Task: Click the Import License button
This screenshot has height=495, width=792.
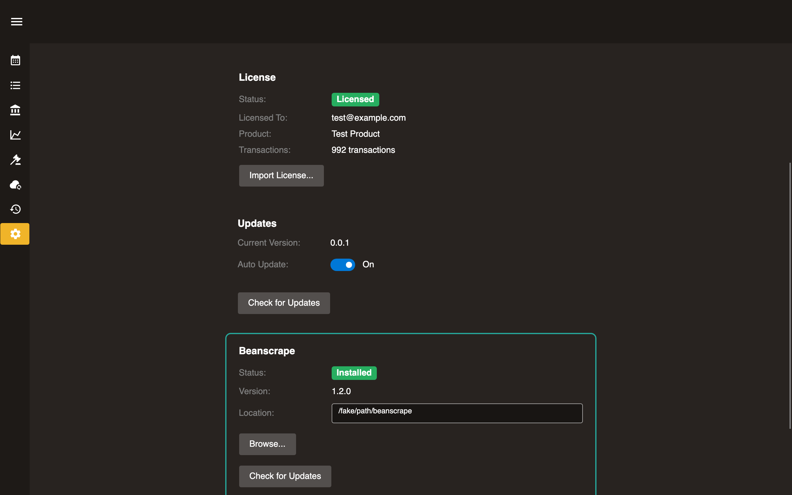Action: pos(281,175)
